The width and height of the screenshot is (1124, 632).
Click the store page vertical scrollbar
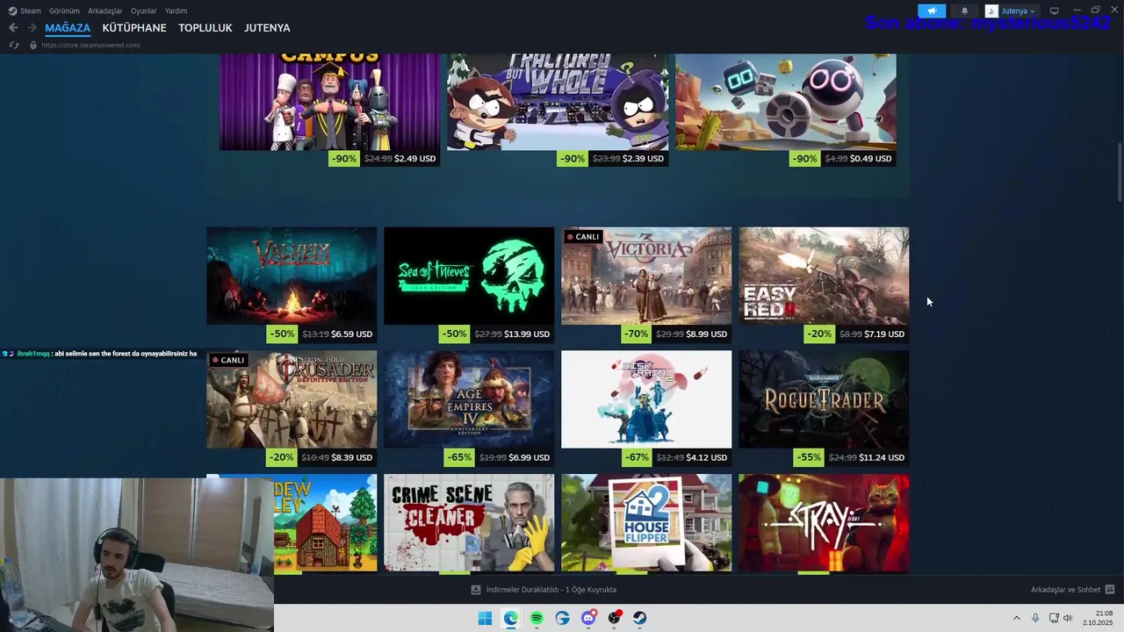(x=1120, y=174)
